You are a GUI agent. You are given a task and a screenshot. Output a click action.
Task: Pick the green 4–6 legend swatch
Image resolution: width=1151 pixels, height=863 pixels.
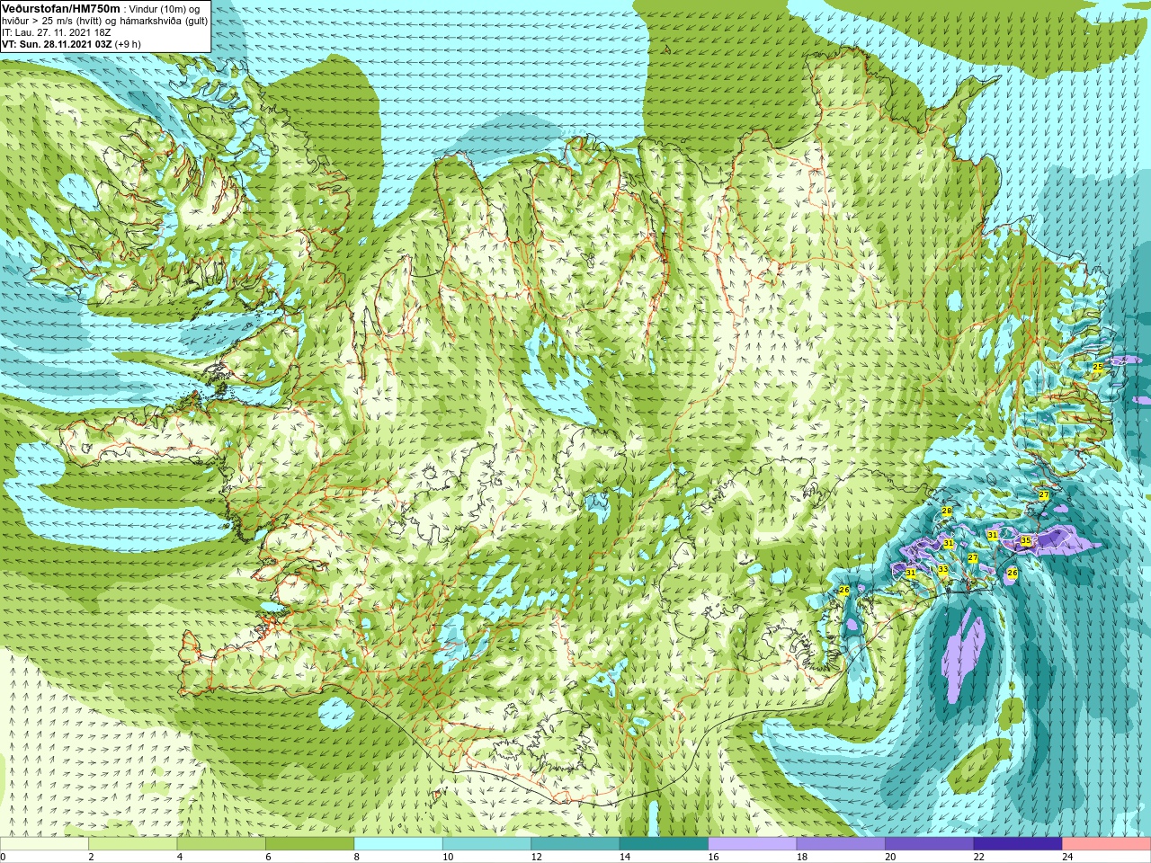click(x=221, y=844)
